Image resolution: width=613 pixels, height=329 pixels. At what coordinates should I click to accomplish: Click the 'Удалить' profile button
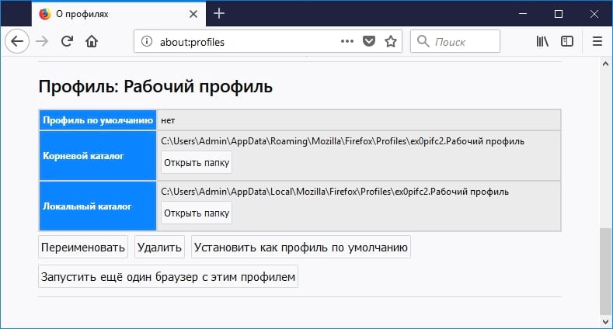point(159,247)
